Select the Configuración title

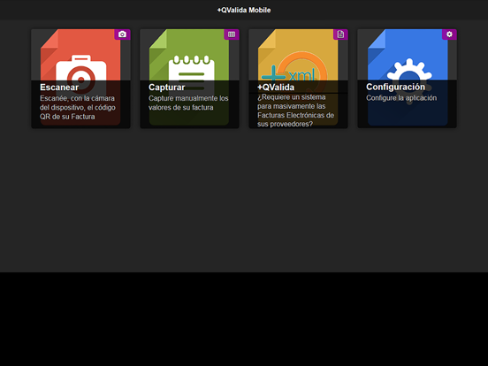point(395,87)
